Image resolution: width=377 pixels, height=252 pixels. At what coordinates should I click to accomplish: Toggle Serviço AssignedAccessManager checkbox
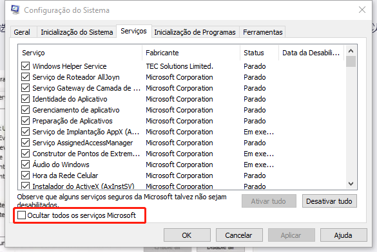coord(26,143)
